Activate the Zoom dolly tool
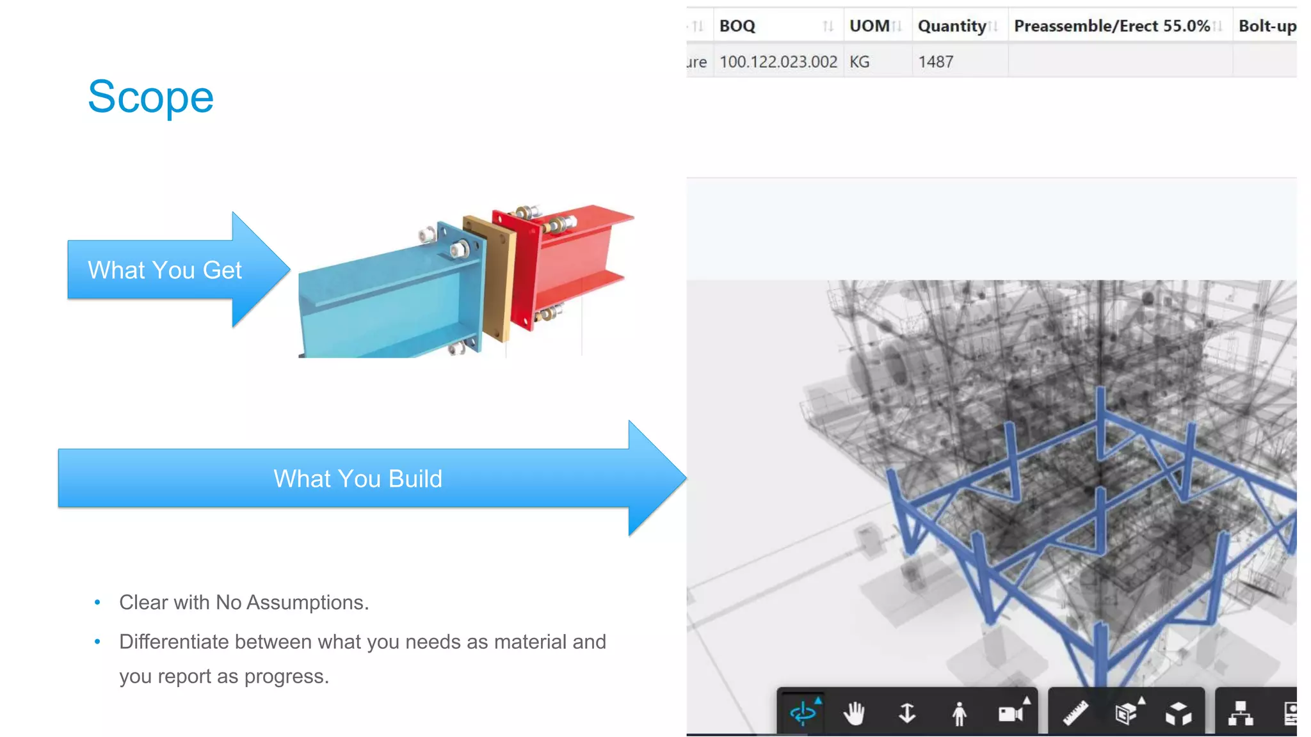This screenshot has height=737, width=1311. coord(906,713)
